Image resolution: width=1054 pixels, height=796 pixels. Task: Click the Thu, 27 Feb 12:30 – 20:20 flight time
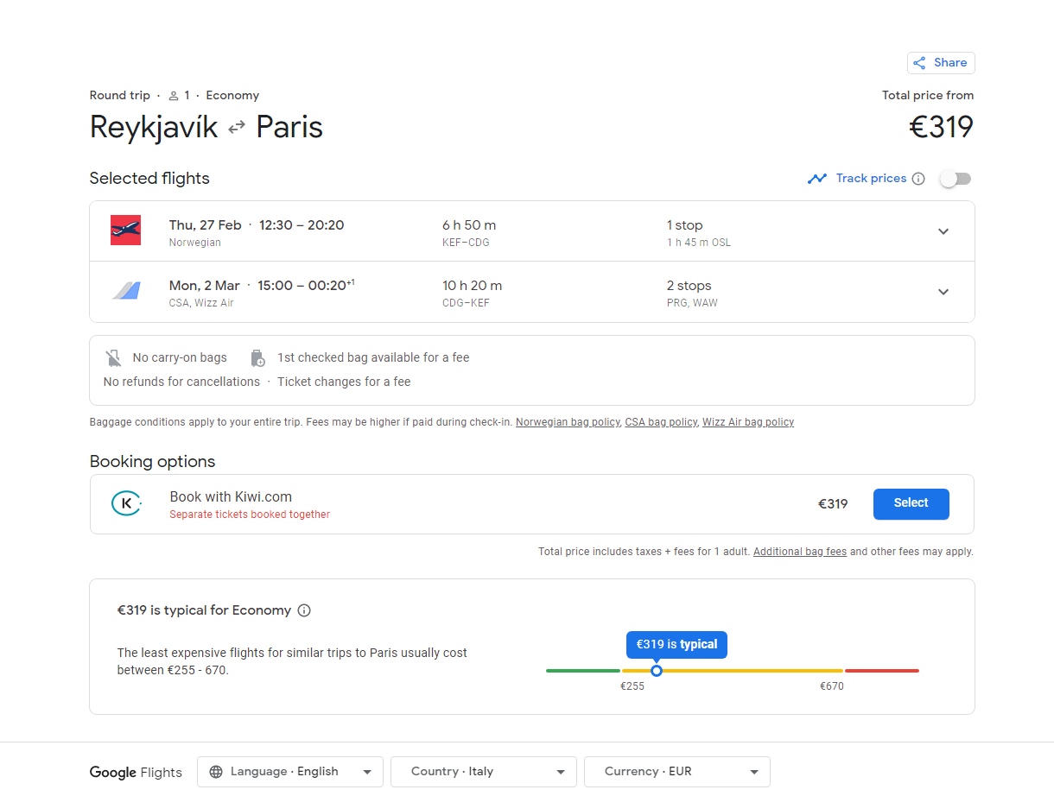[x=257, y=225]
